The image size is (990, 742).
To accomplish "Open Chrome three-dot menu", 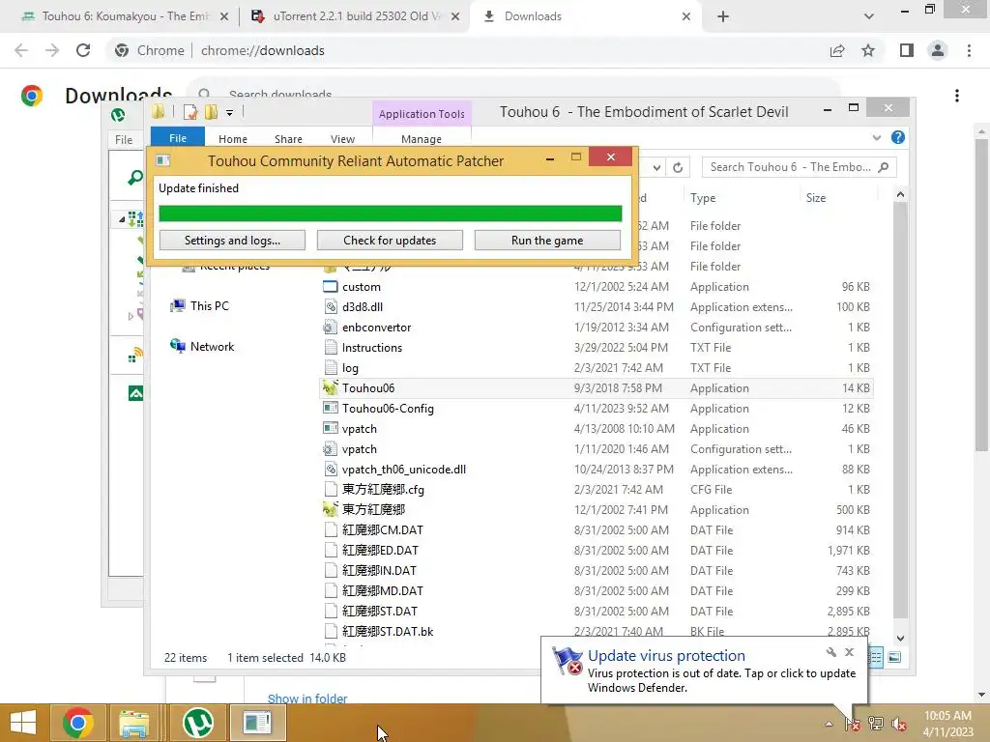I will 969,50.
